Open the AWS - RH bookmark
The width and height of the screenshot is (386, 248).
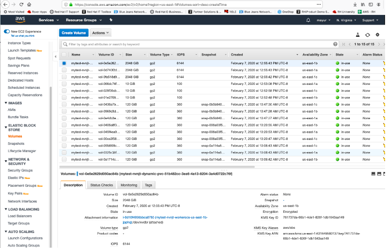(367, 12)
